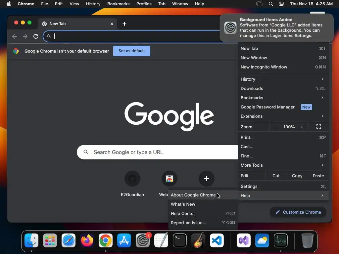339x254 pixels.
Task: Open Settings from Chrome menu
Action: pyautogui.click(x=283, y=186)
